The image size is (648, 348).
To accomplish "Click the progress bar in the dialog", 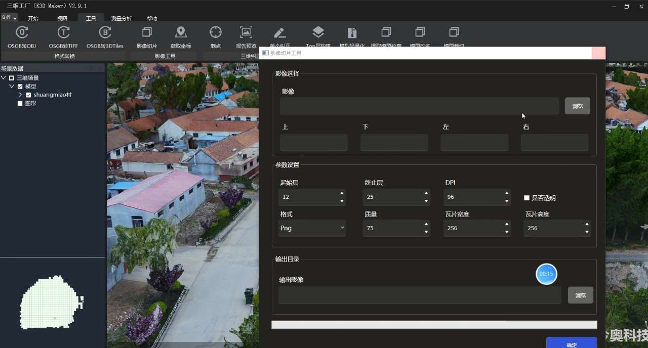I will click(x=434, y=325).
